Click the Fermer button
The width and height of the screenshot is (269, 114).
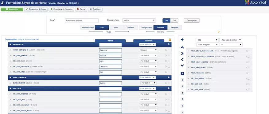point(81,9)
